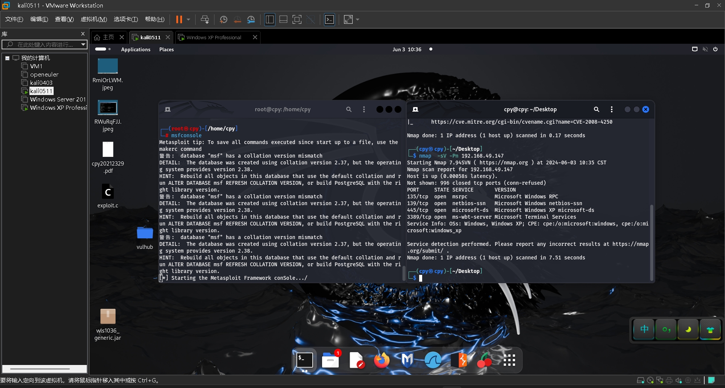The height and width of the screenshot is (388, 725).
Task: Revert the VM to previous snapshot
Action: (x=238, y=20)
